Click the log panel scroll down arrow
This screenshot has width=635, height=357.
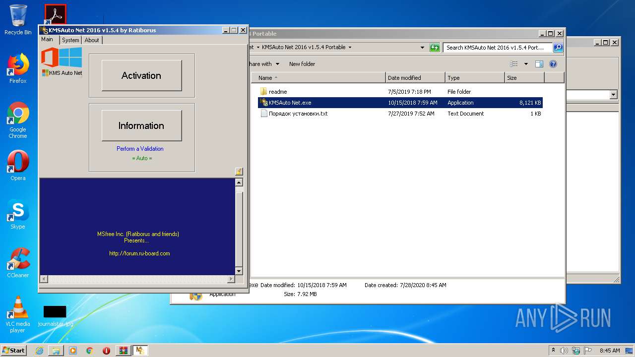[x=239, y=271]
